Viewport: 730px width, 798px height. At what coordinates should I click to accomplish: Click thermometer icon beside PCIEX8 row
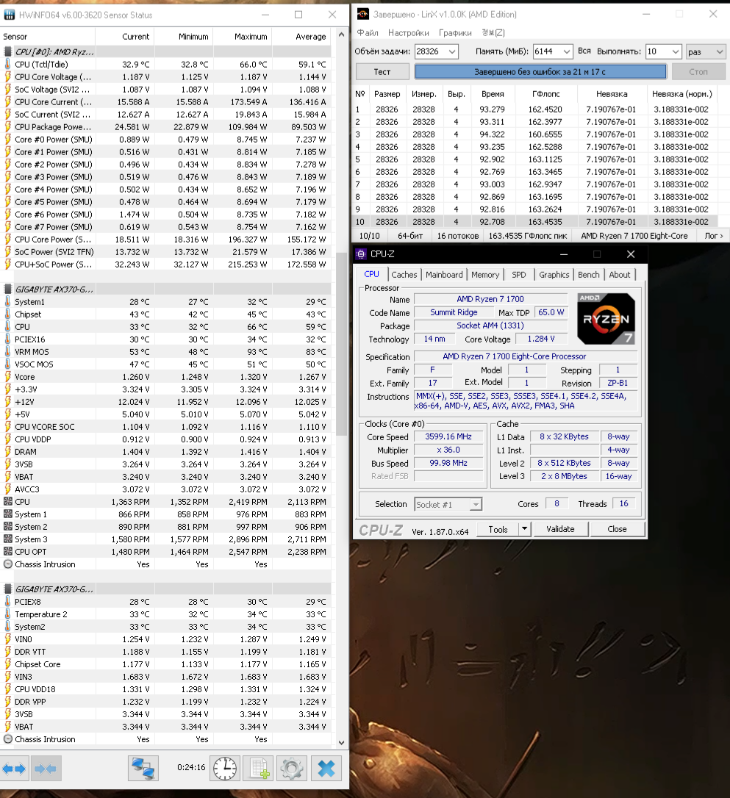click(7, 602)
